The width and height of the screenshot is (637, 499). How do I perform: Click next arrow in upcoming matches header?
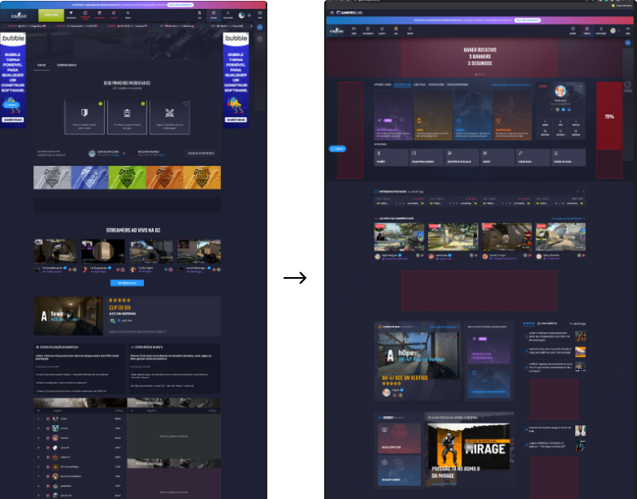[583, 192]
